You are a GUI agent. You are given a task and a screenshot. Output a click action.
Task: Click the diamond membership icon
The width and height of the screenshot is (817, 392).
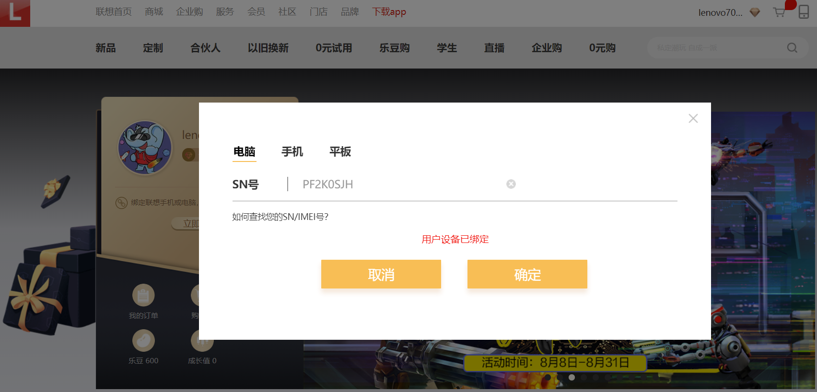[755, 12]
